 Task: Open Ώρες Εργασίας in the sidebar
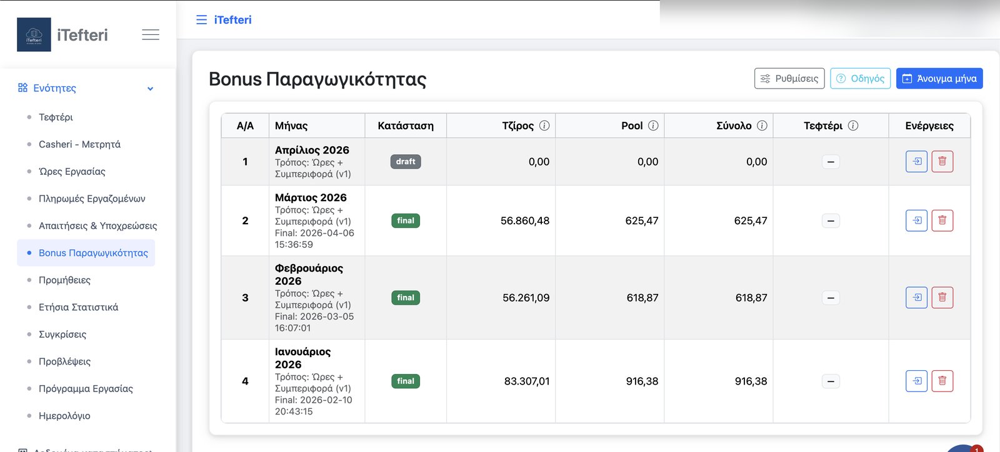(x=72, y=172)
